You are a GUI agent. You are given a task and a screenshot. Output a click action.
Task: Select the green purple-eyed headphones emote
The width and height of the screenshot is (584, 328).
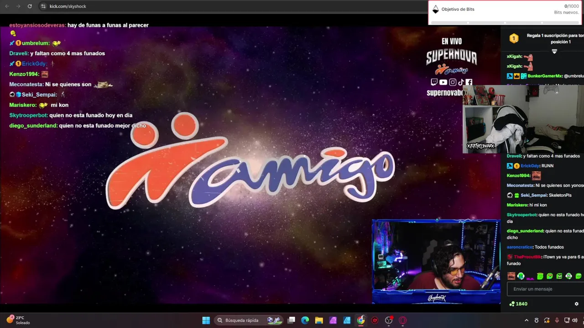[568, 276]
